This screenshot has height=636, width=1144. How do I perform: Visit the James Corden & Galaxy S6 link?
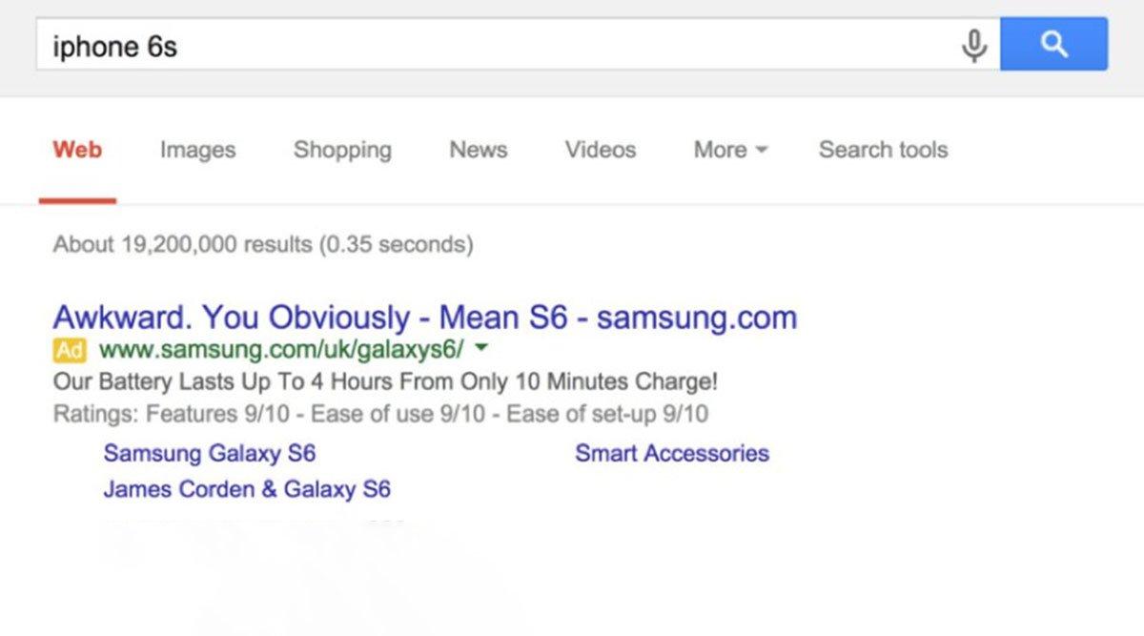coord(247,489)
